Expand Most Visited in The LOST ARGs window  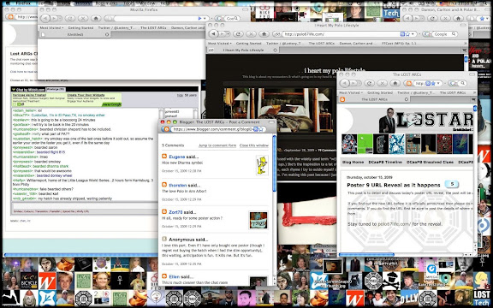pos(351,92)
